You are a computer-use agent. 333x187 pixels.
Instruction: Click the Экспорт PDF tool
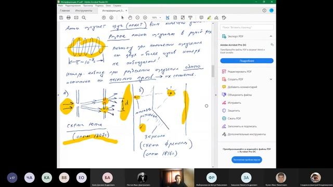pos(235,36)
